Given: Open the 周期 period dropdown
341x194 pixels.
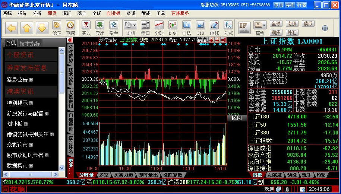Looking at the screenshot, I should (130, 28).
